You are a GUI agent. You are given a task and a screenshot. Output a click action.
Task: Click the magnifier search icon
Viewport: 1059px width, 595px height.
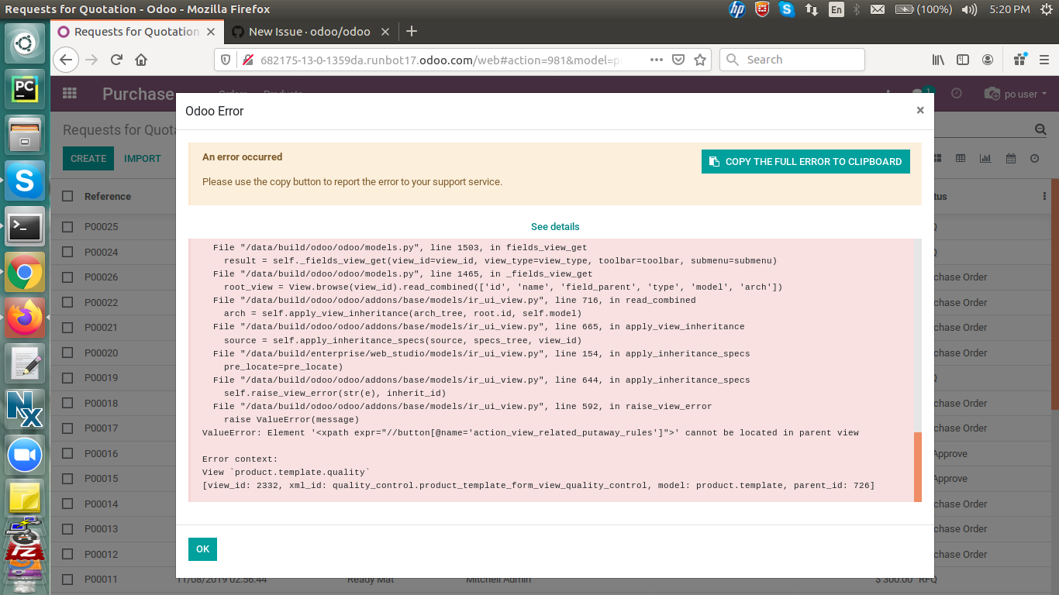pos(1040,129)
